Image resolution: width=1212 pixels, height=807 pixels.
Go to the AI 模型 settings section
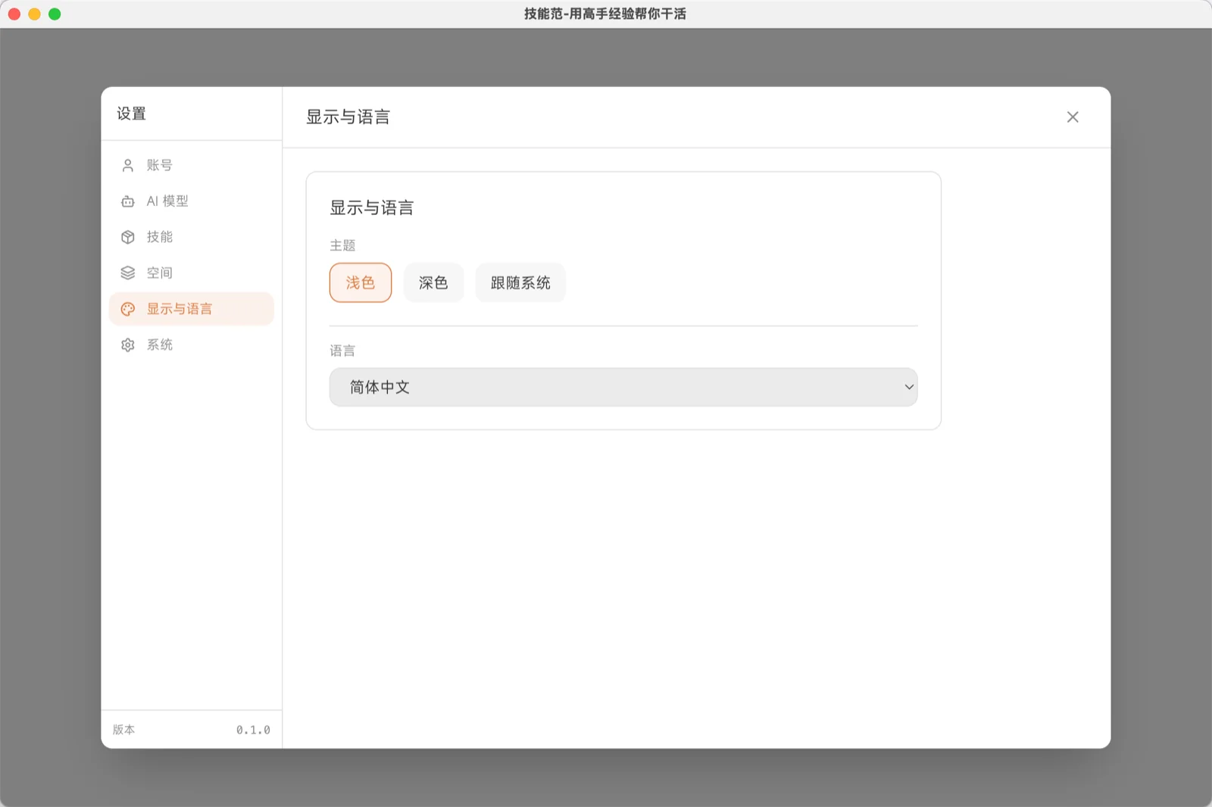[x=167, y=201]
